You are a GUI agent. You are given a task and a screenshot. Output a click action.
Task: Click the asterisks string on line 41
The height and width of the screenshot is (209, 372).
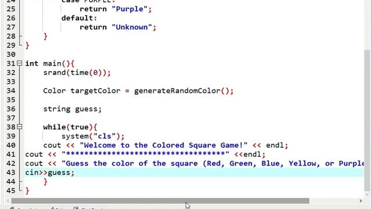[x=145, y=154]
